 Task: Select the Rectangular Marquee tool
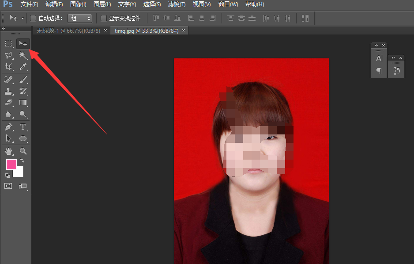pos(8,43)
